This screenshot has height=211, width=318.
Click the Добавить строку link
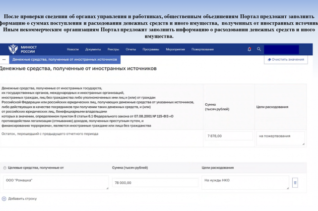[22, 199]
